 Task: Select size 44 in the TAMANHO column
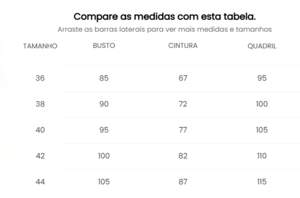[40, 182]
